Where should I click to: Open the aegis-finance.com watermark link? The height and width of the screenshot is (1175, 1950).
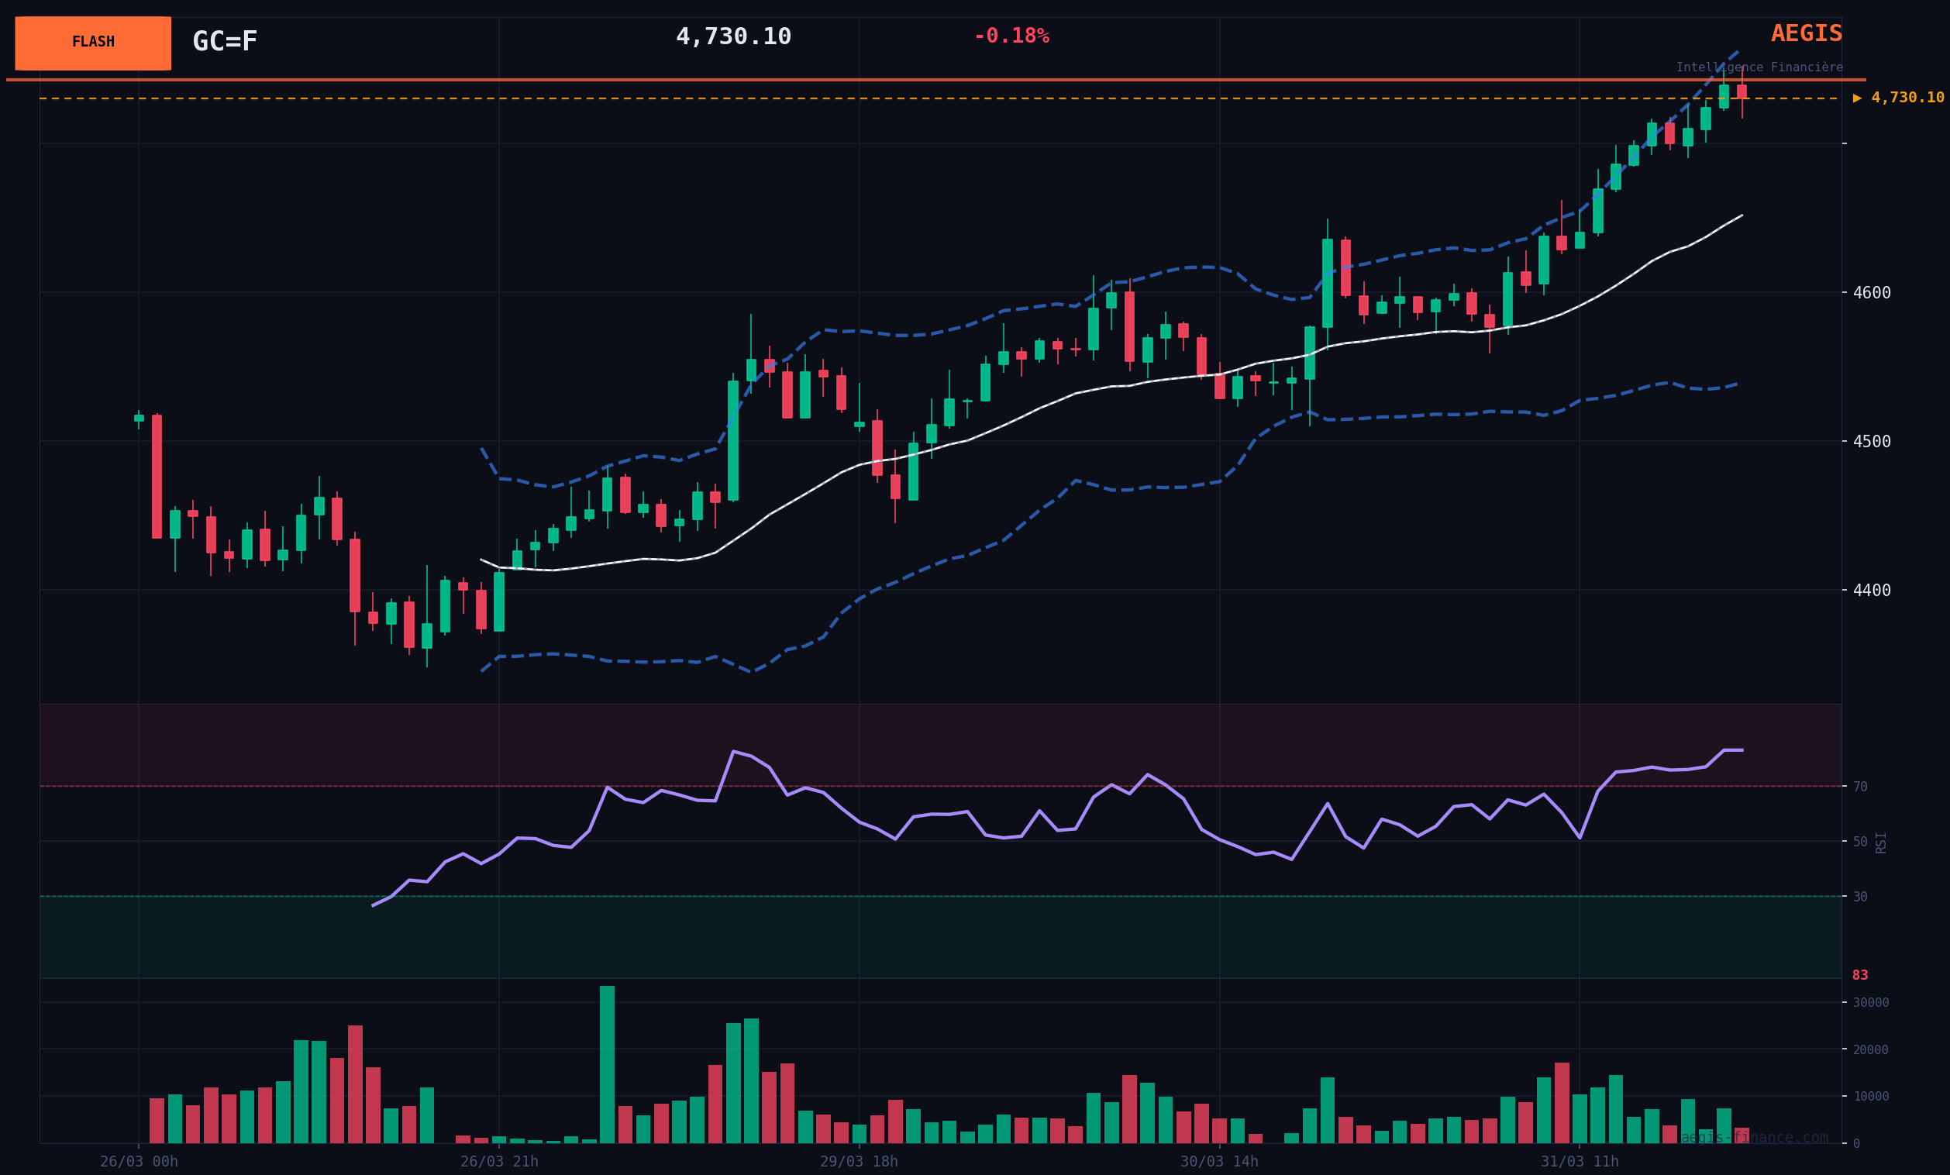tap(1755, 1138)
